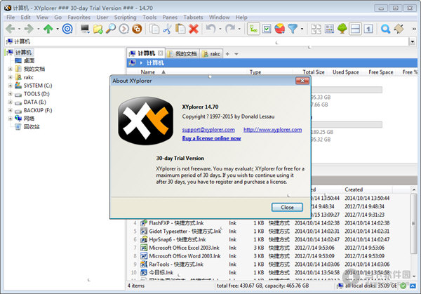Click the pin toolbar icon
The height and width of the screenshot is (294, 421).
[399, 29]
